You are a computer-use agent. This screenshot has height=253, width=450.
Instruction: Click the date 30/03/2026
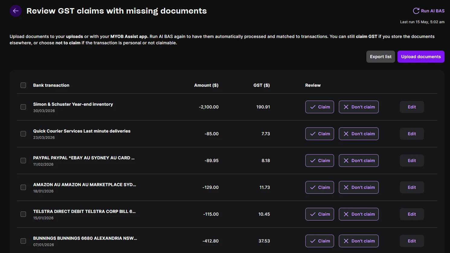pos(44,111)
